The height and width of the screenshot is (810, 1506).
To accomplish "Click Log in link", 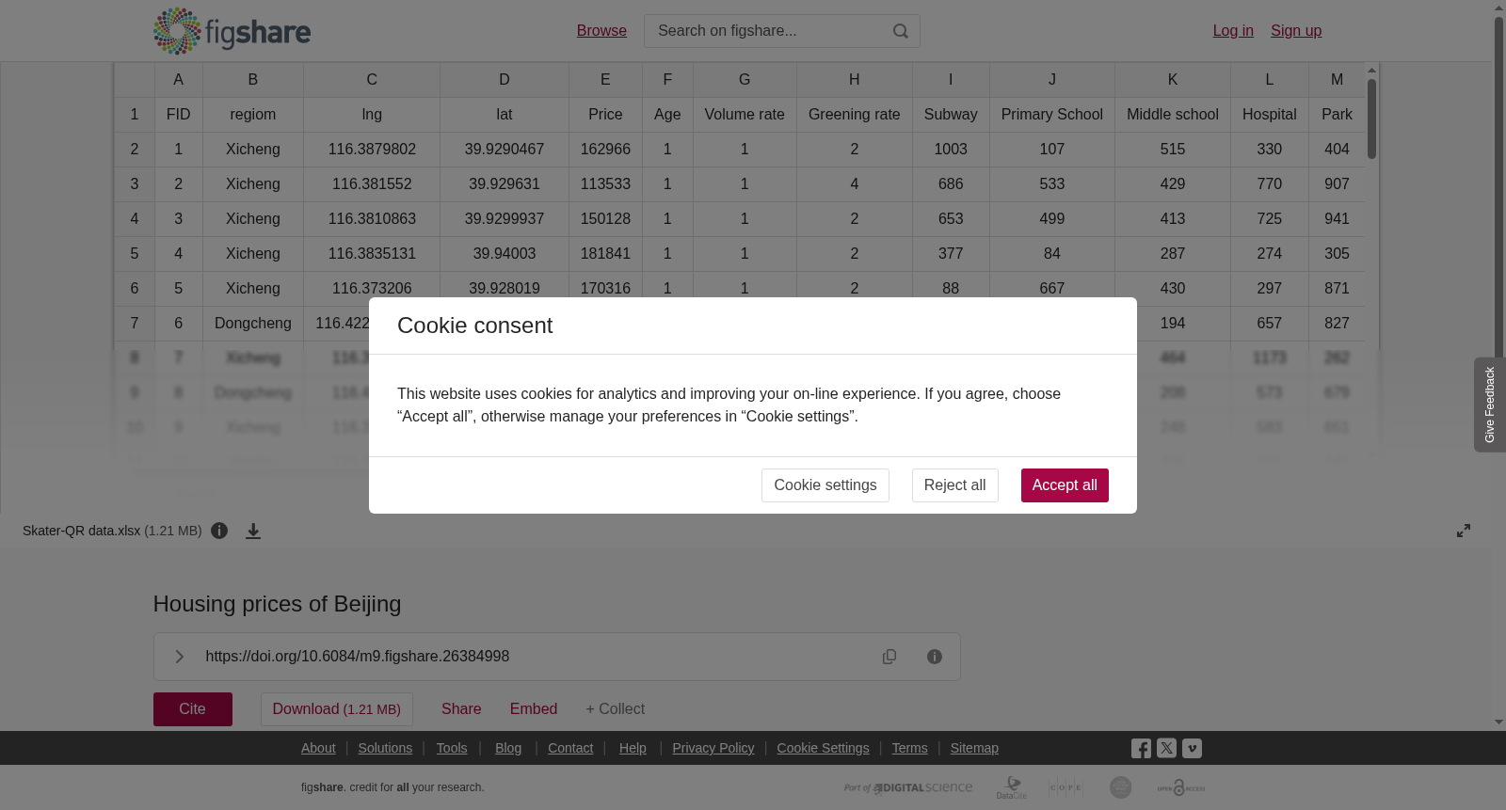I will [1233, 31].
